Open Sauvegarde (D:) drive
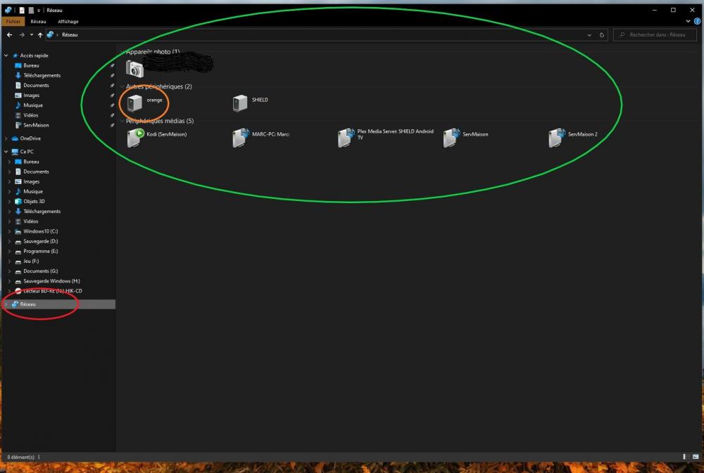This screenshot has height=473, width=704. coord(40,241)
